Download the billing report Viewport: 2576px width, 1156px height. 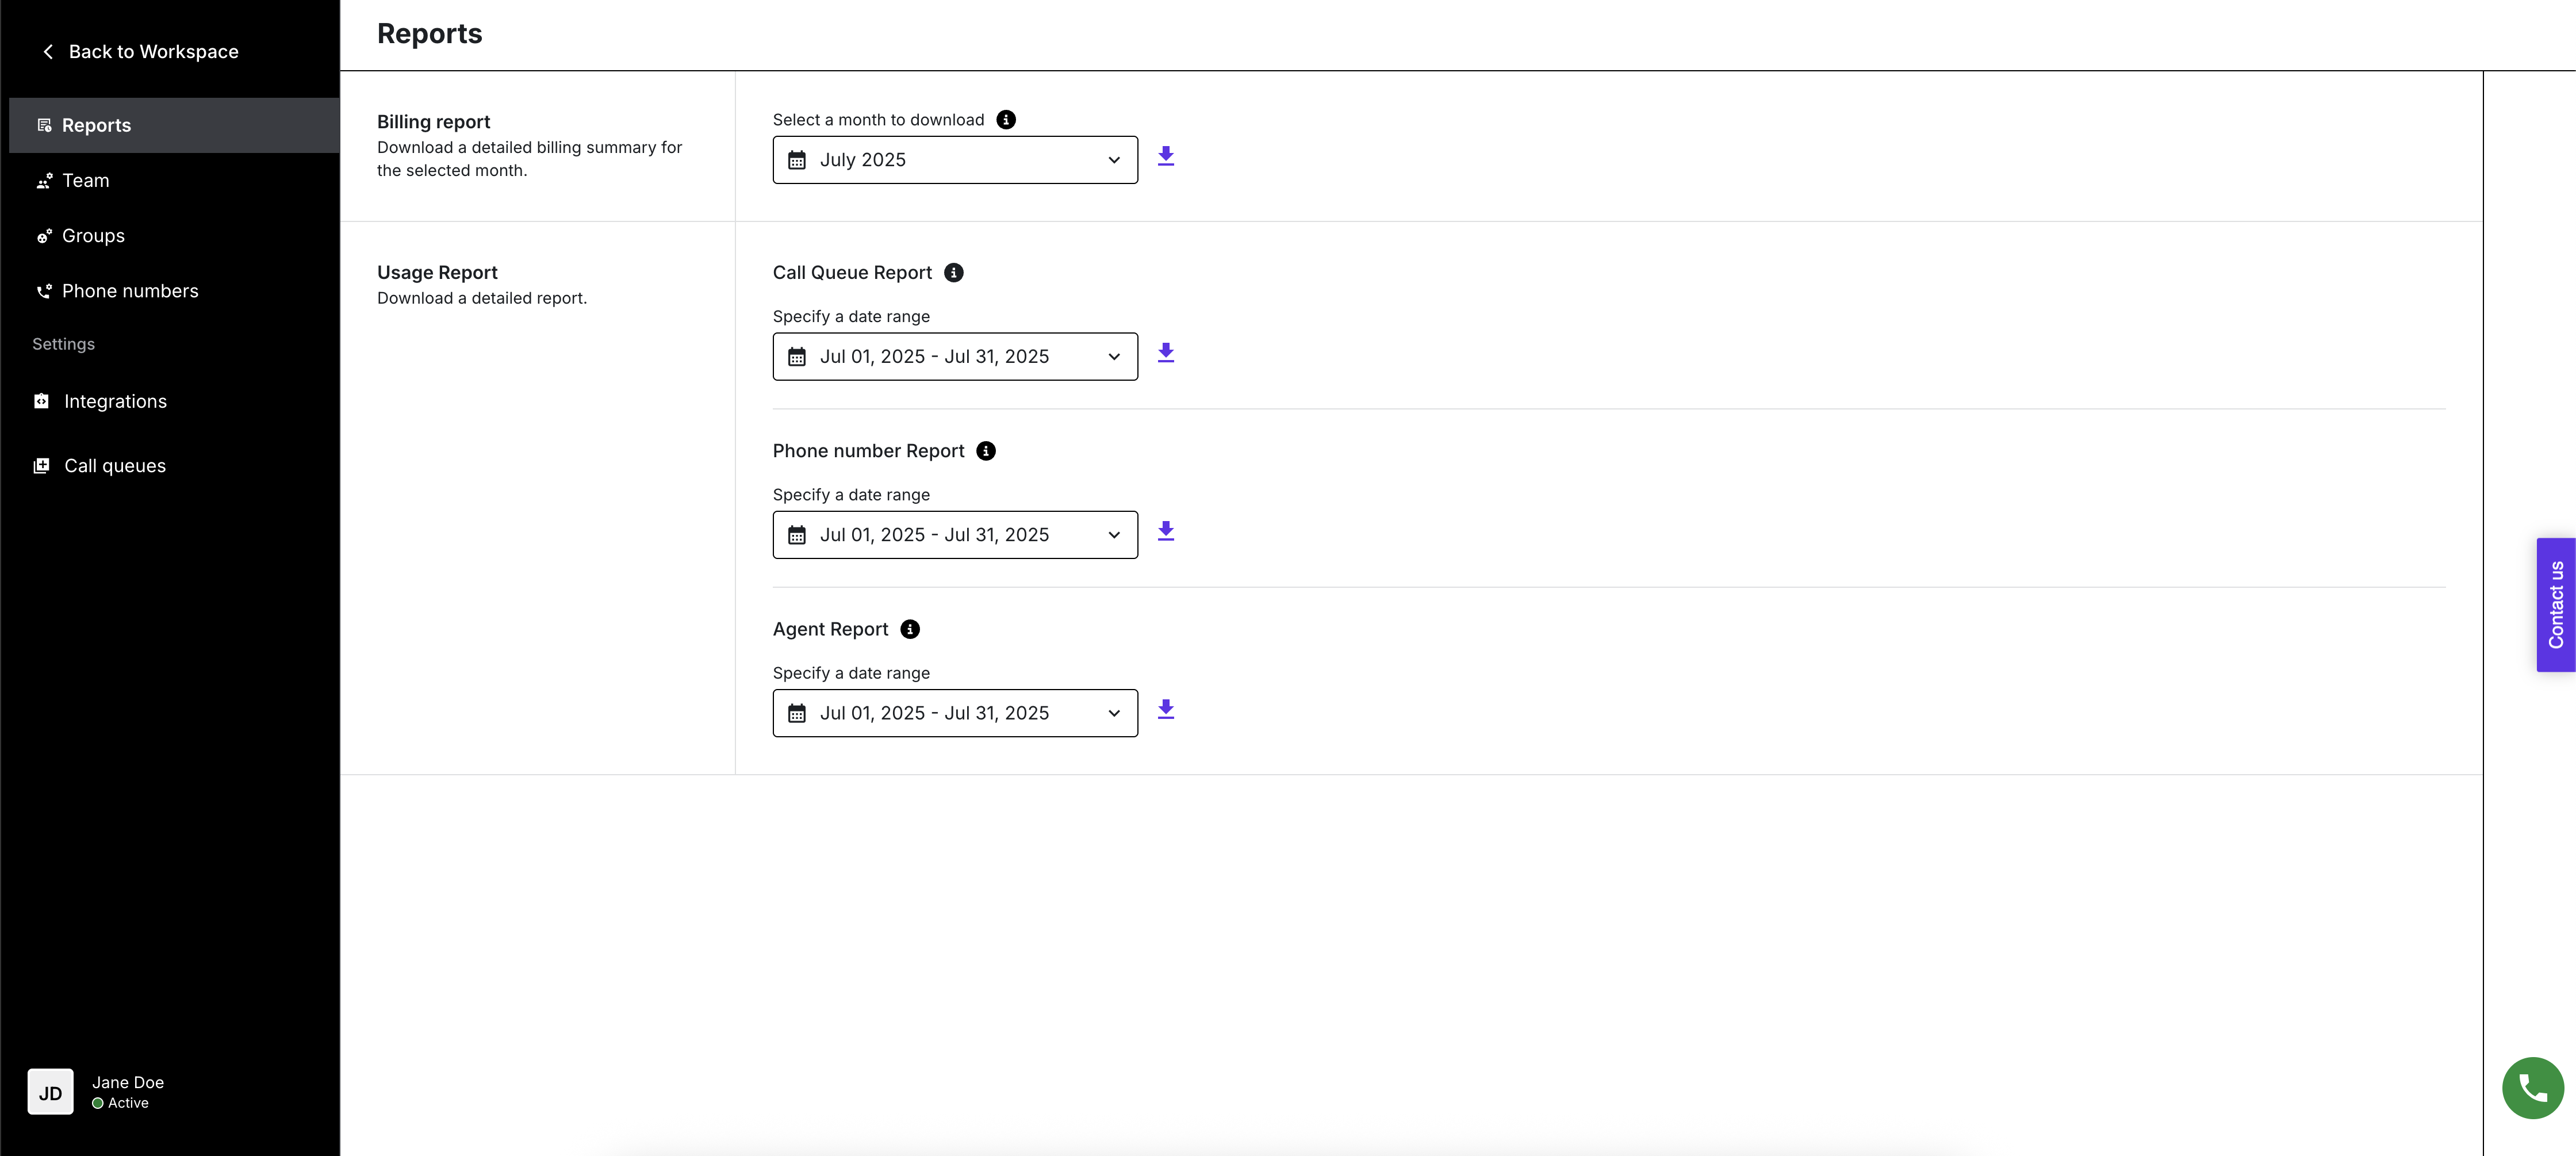(x=1165, y=157)
